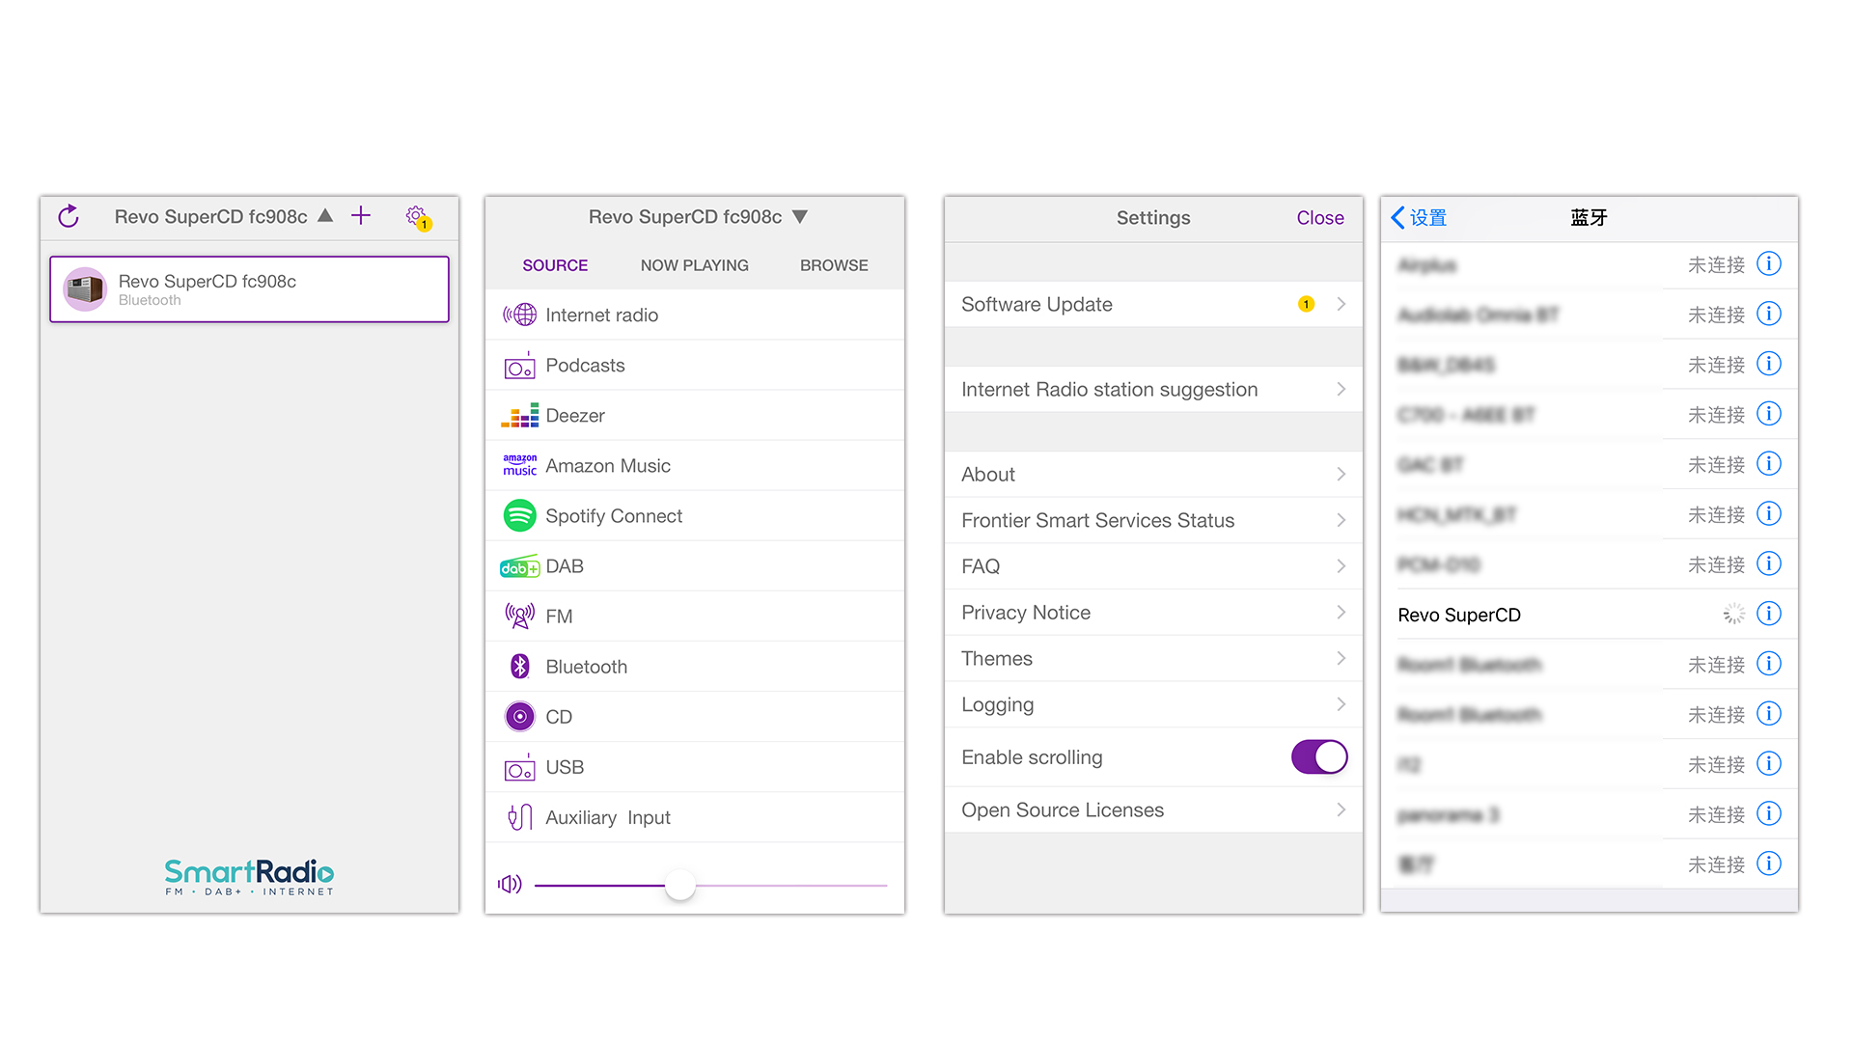This screenshot has height=1042, width=1853.
Task: Tap the plus icon to add a device
Action: [x=361, y=215]
